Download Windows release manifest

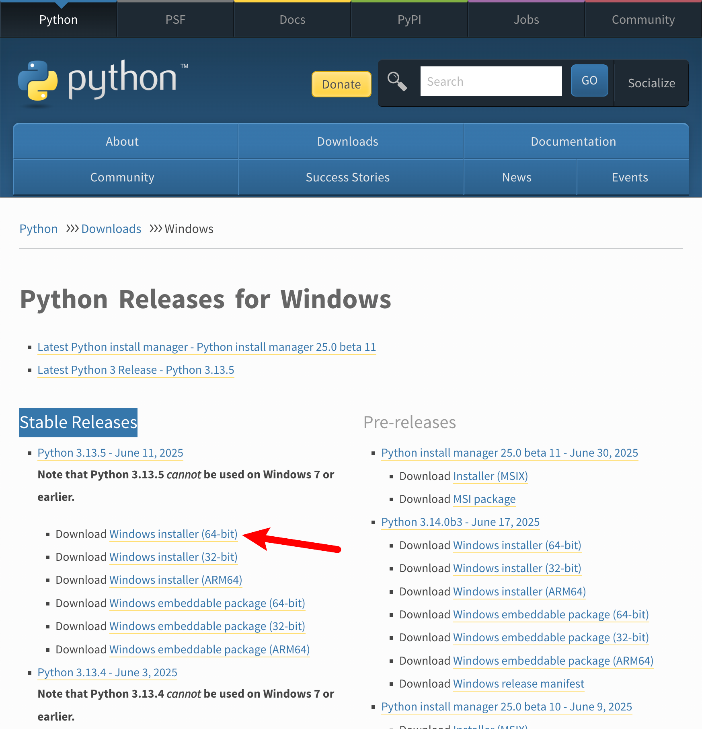[x=519, y=684]
